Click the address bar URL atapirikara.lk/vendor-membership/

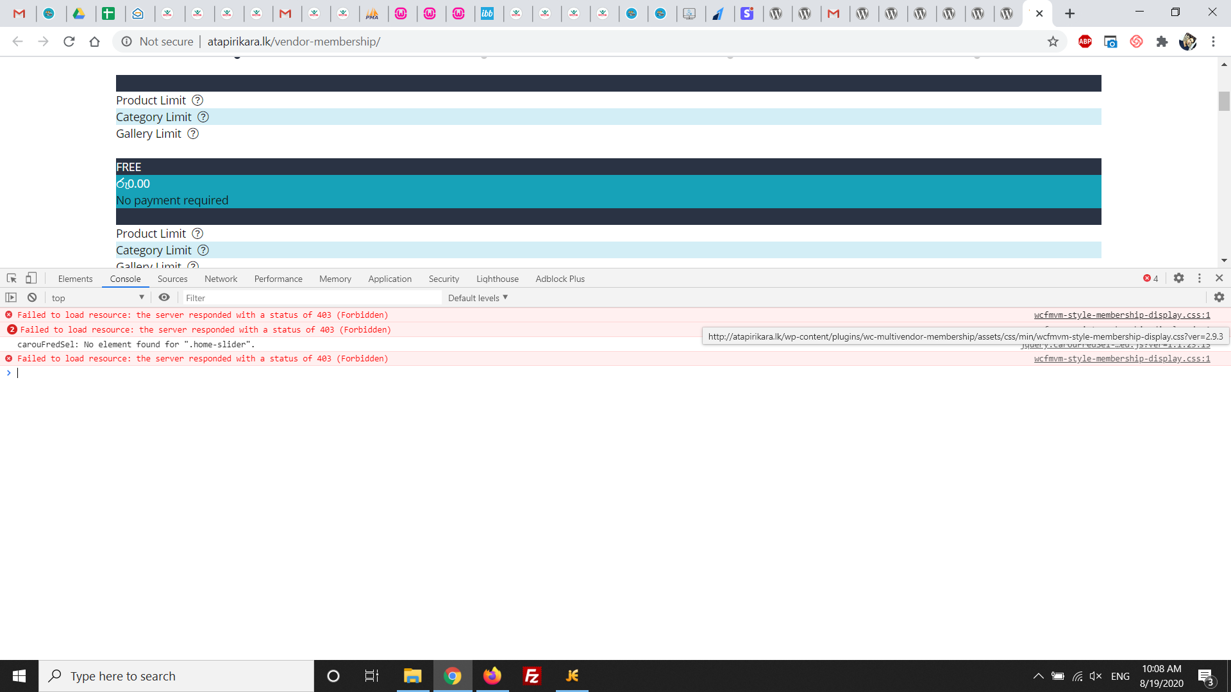294,42
